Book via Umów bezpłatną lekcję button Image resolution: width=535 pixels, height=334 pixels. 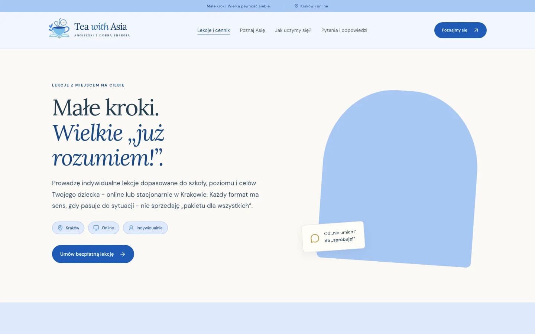point(93,254)
